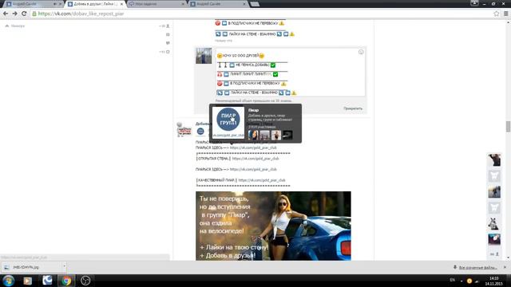511x287 pixels.
Task: Click the vk.com address bar
Action: (261, 14)
